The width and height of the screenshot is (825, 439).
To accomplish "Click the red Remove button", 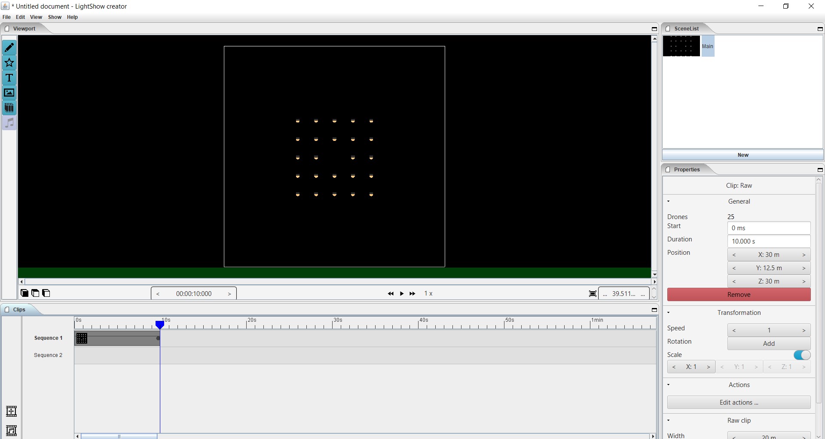I will (739, 295).
